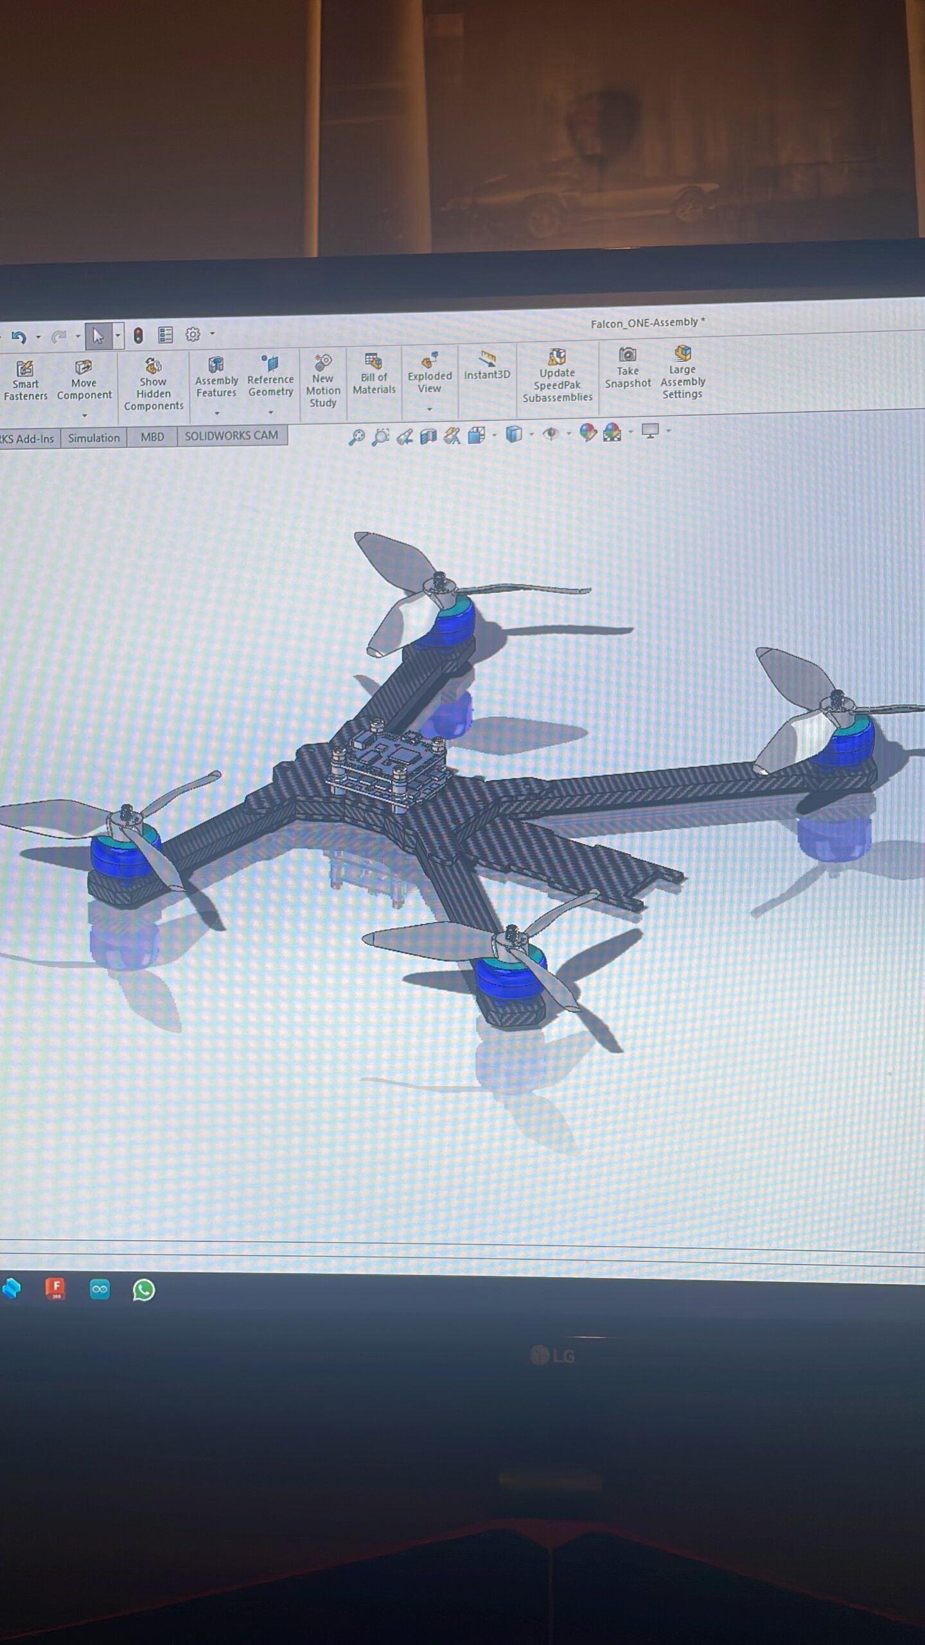Toggle Show Hidden Components
The width and height of the screenshot is (925, 1645).
153,384
